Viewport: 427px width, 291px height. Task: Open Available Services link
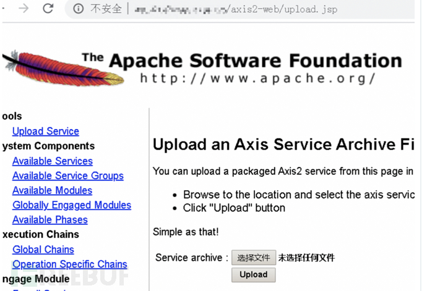tap(53, 161)
